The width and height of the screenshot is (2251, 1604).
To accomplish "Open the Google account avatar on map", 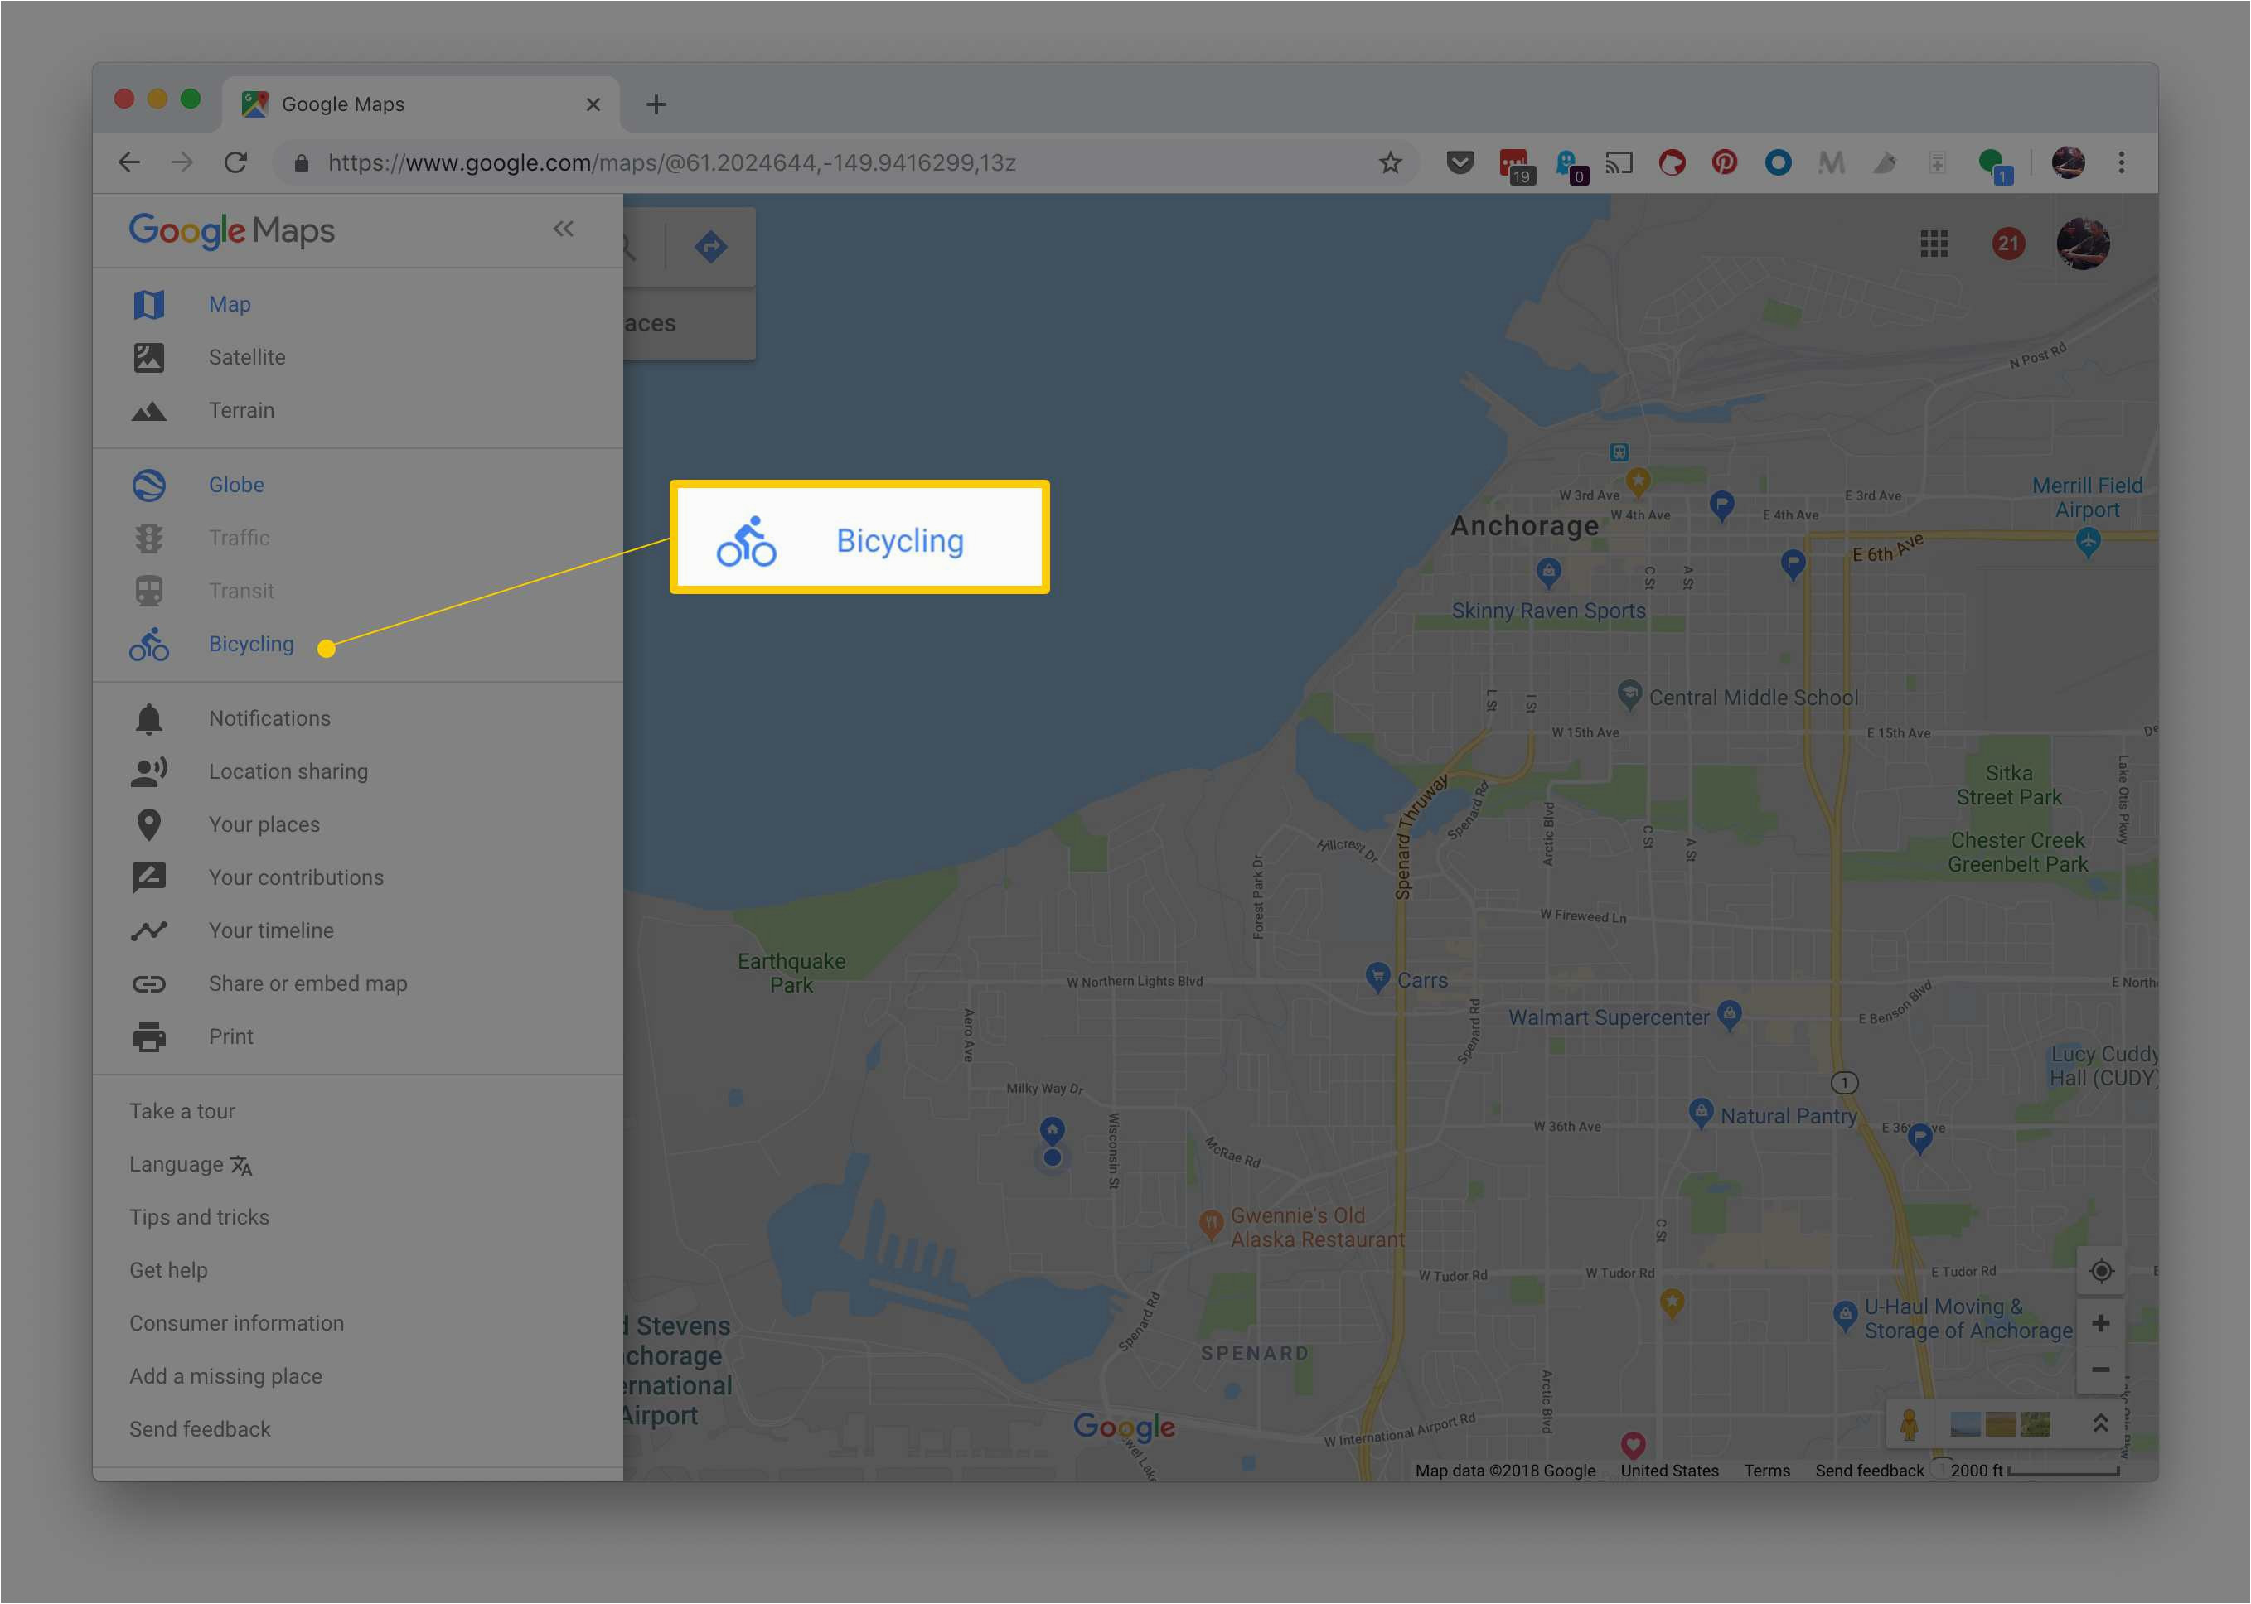I will click(2083, 244).
